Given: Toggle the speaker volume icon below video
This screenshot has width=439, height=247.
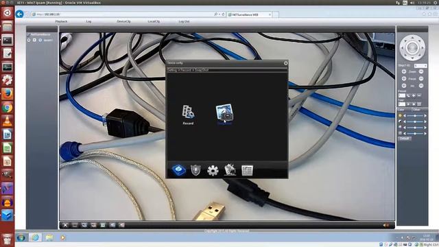Looking at the screenshot, I should pyautogui.click(x=385, y=225).
